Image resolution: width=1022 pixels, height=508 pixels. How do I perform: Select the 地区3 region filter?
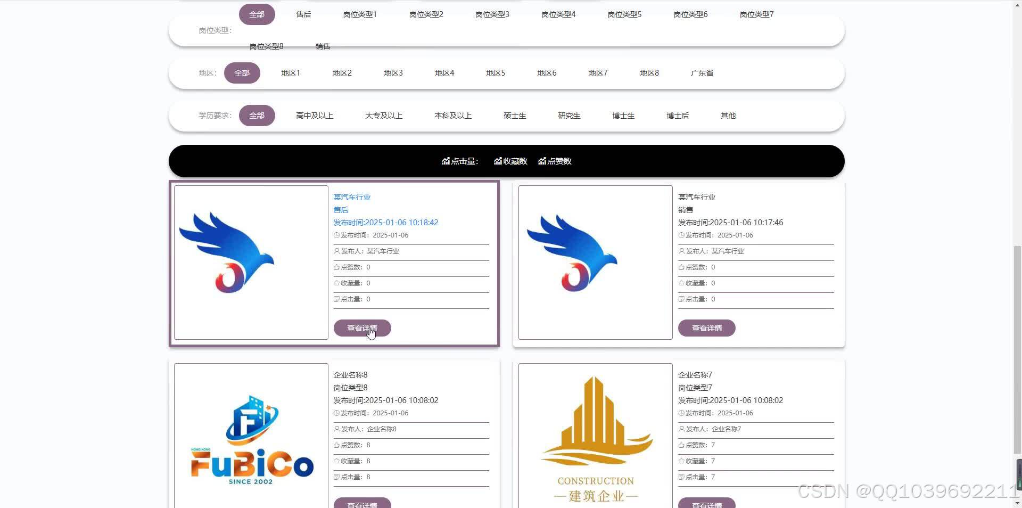coord(393,73)
